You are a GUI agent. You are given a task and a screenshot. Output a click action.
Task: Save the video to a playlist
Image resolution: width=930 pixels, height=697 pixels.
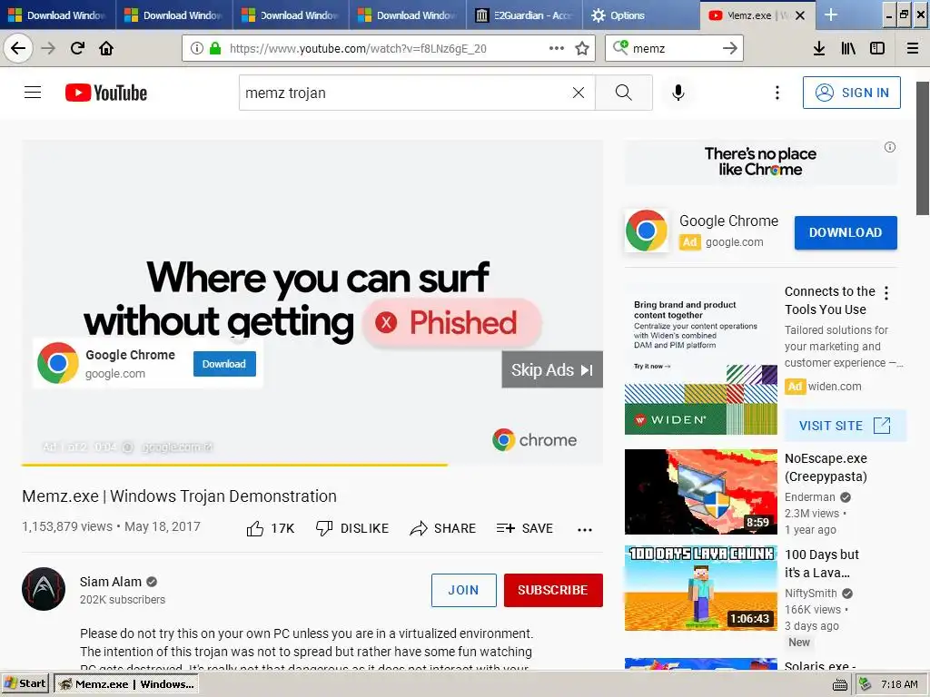point(524,528)
